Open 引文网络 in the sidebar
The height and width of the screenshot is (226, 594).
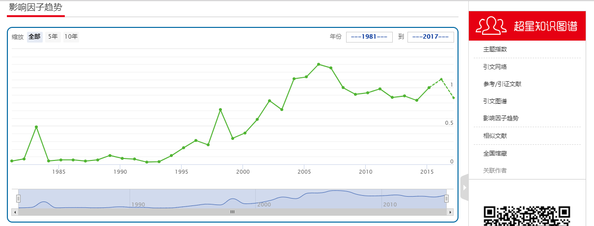pos(495,67)
